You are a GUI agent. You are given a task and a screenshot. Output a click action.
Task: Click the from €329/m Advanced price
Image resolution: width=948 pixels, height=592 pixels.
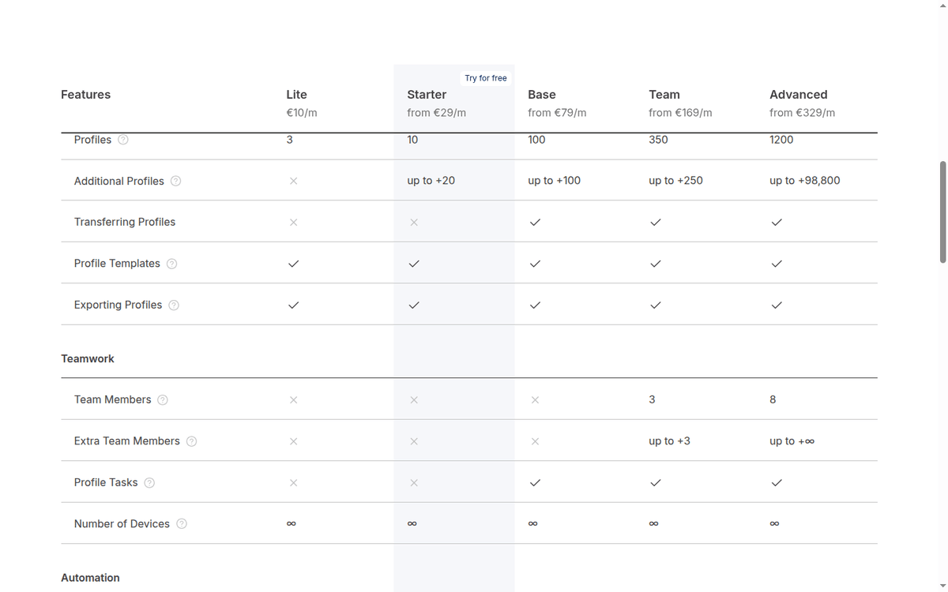coord(803,113)
